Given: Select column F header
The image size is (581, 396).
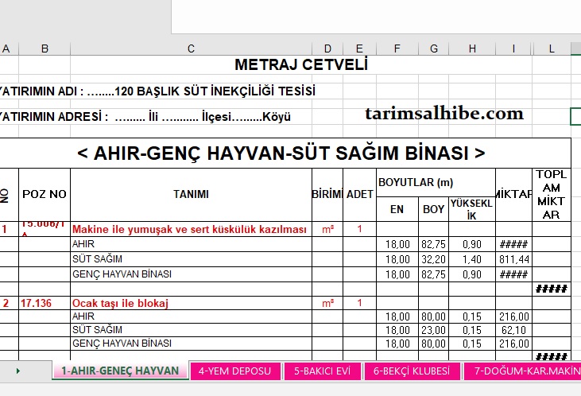Looking at the screenshot, I should click(397, 49).
